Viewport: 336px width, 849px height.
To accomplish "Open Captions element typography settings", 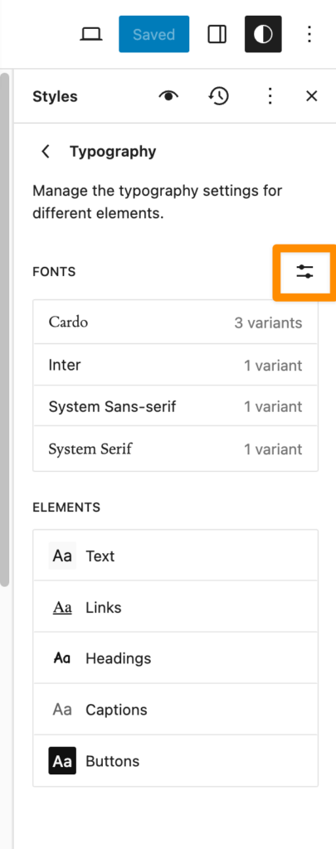I will click(176, 710).
